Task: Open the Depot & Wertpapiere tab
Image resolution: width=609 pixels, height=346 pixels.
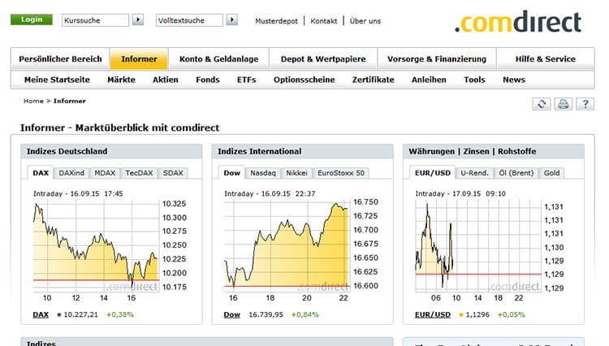Action: pyautogui.click(x=323, y=59)
